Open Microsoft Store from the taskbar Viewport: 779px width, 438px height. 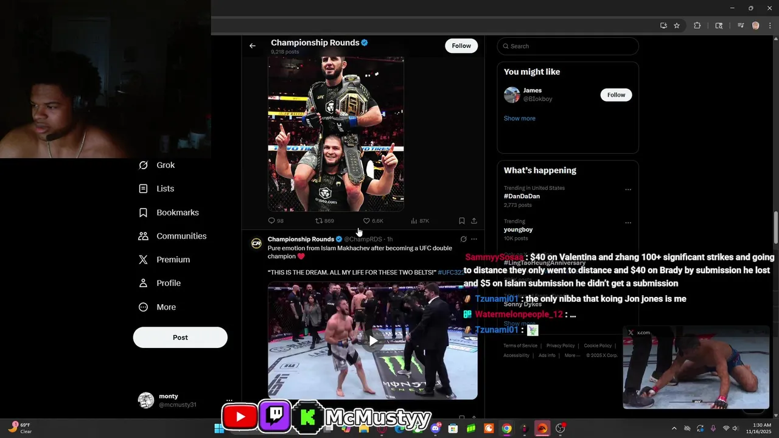point(453,428)
